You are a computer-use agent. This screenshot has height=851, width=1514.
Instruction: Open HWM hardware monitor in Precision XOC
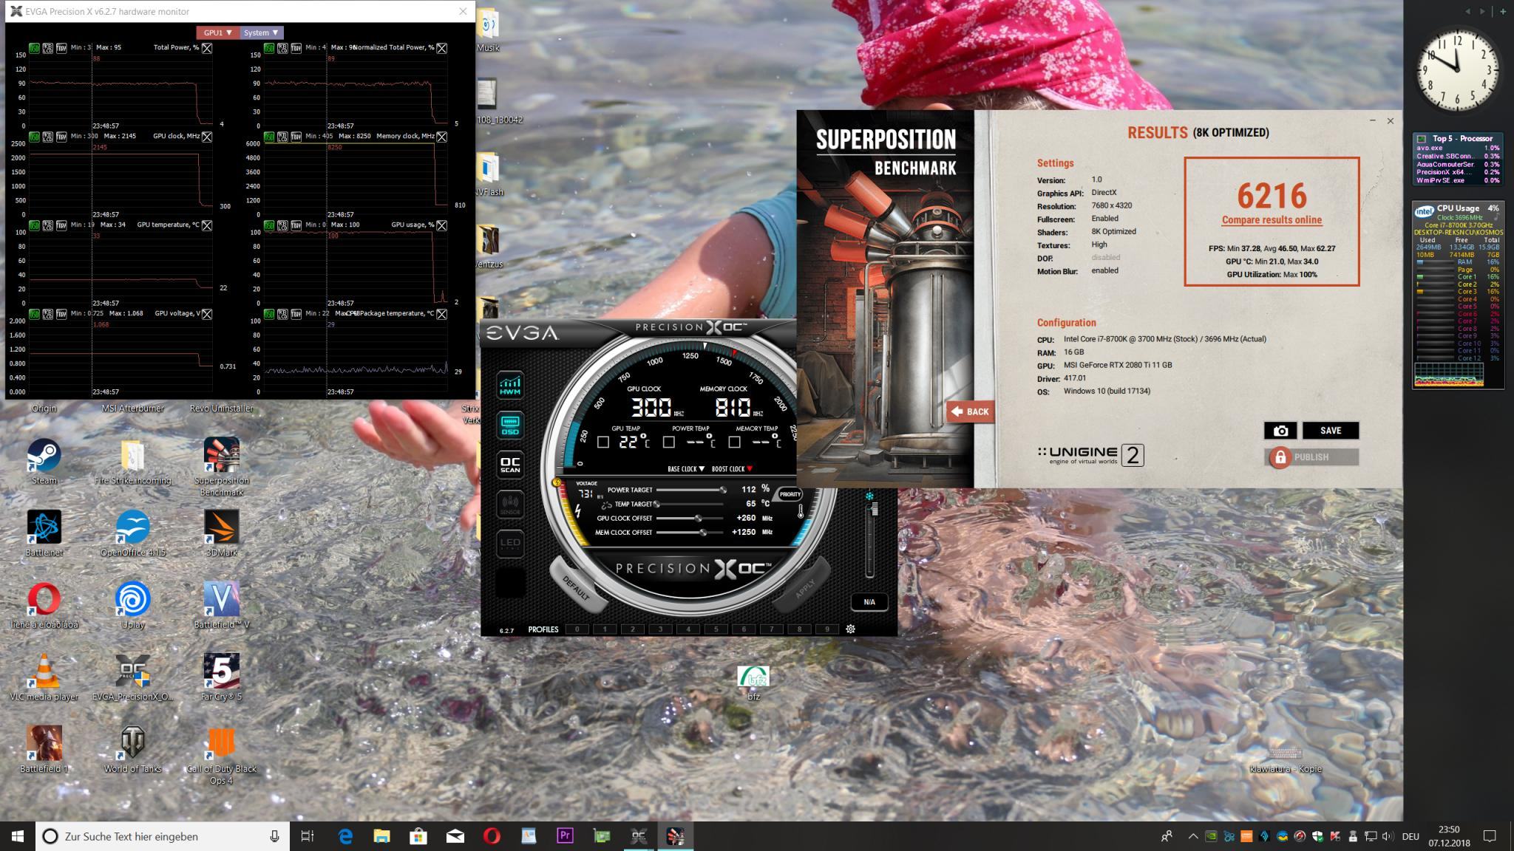(x=510, y=385)
